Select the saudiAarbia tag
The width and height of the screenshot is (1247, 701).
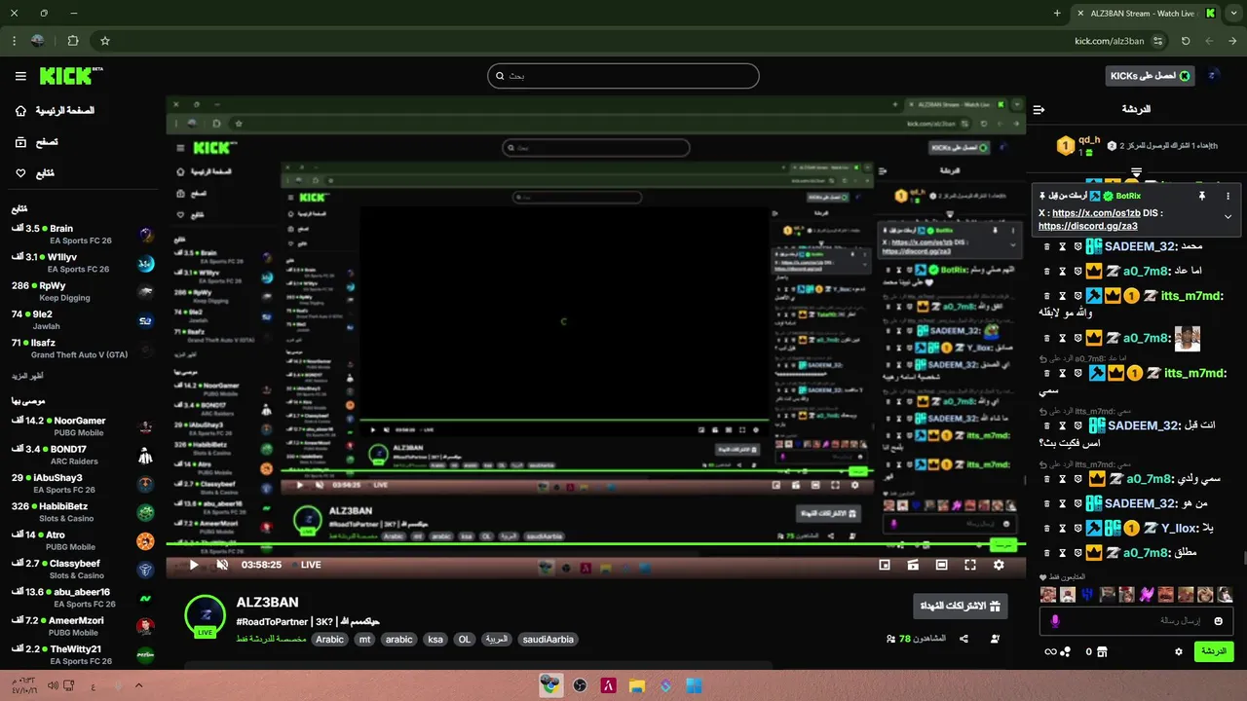pos(548,640)
